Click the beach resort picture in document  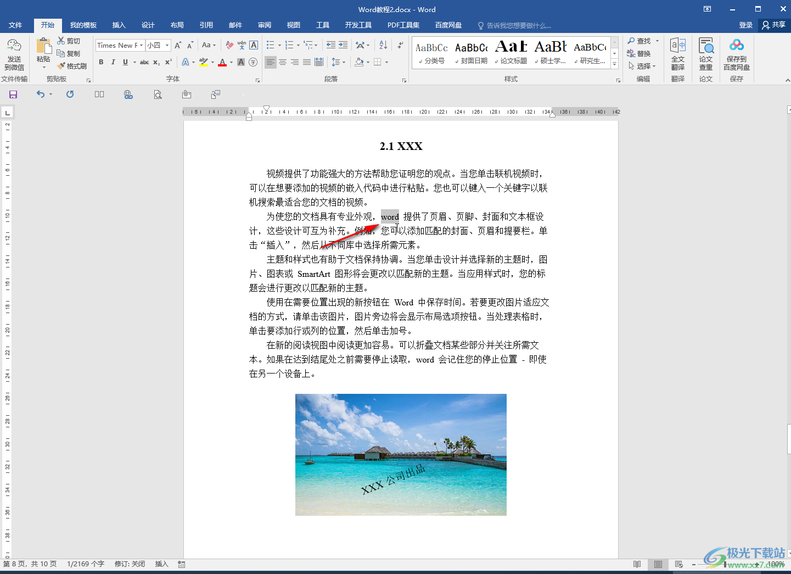point(401,454)
